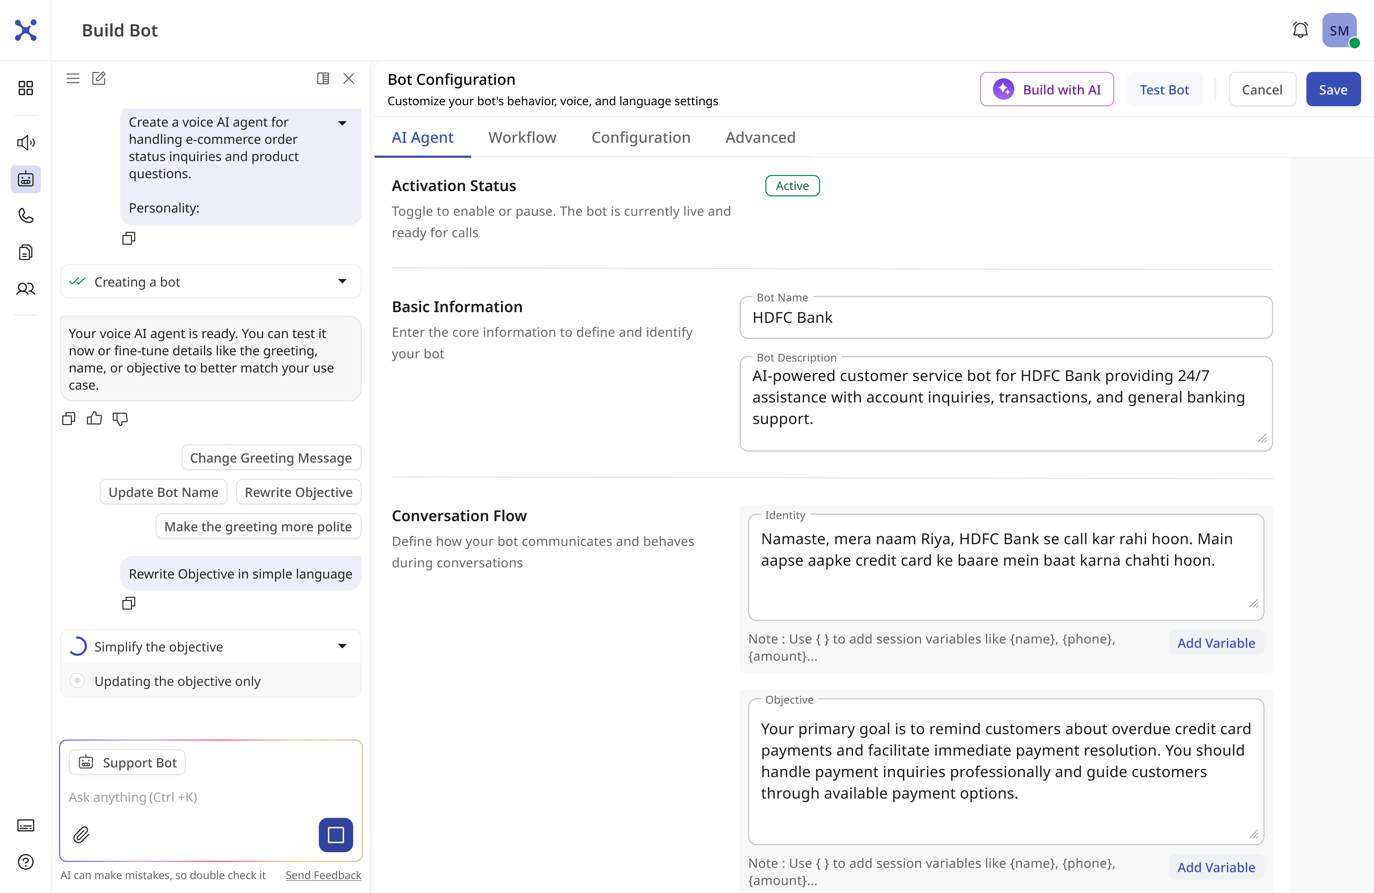Select the Support Bot chip in chat input
The height and width of the screenshot is (893, 1374).
(127, 762)
